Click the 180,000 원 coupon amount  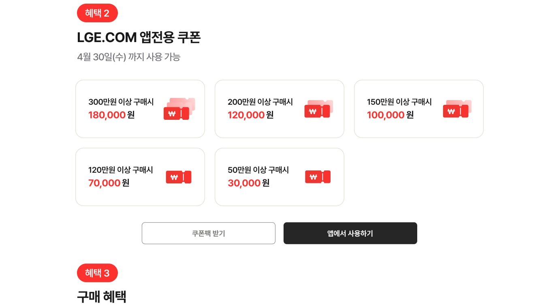[x=111, y=115]
